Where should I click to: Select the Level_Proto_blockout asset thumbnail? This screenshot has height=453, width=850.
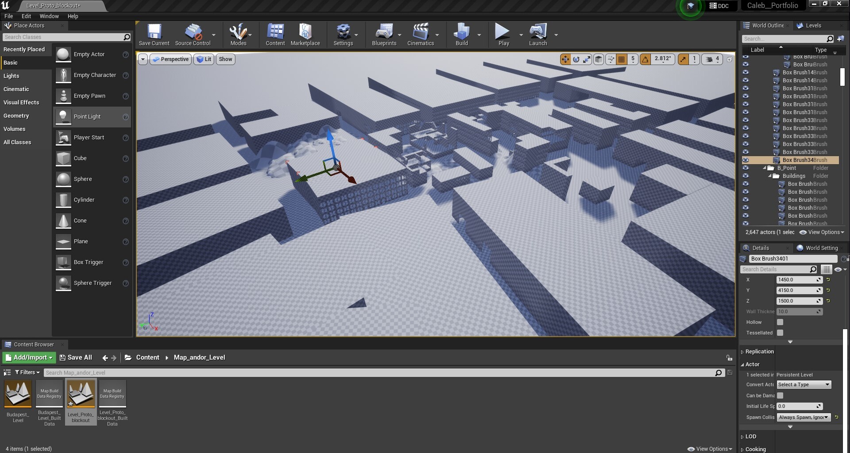(81, 394)
